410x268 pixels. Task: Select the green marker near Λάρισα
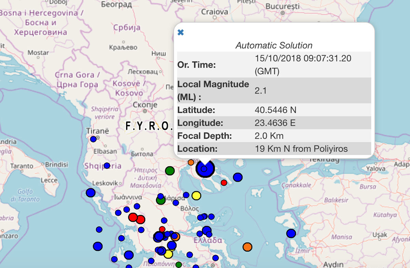pos(161,200)
